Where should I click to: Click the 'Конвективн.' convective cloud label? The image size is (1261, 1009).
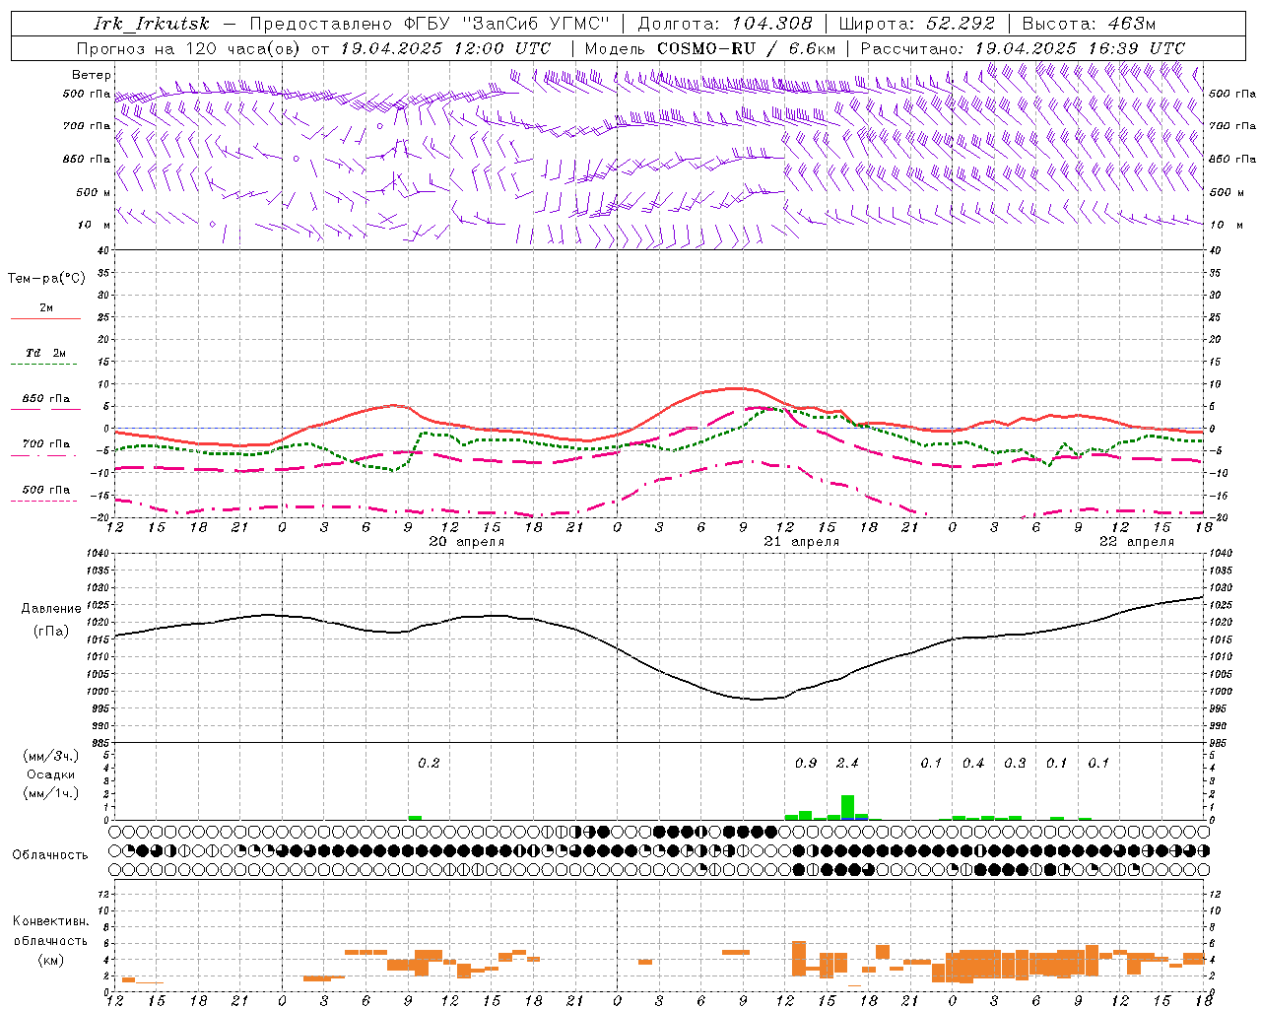(x=50, y=921)
